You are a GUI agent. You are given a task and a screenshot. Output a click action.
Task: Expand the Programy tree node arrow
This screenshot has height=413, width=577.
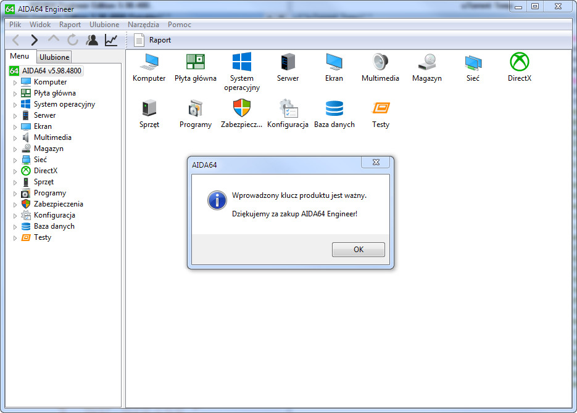click(x=15, y=194)
